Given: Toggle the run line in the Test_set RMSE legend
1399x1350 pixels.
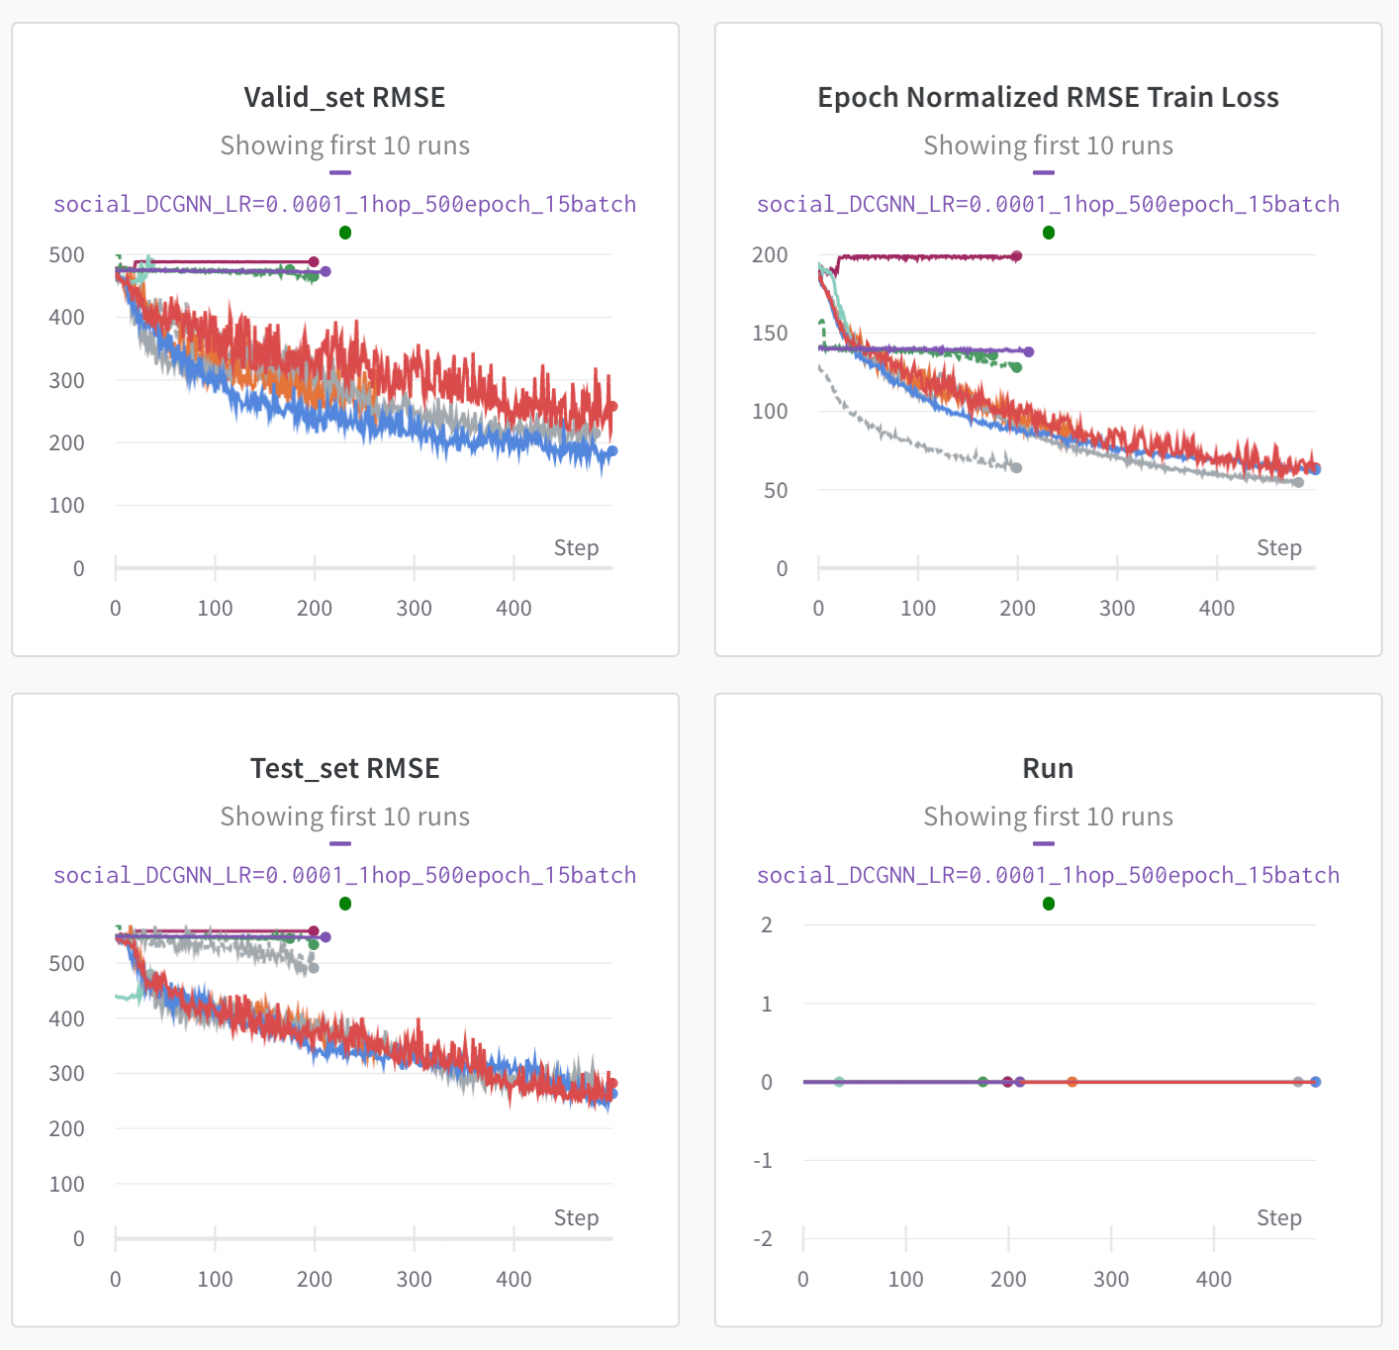Looking at the screenshot, I should coord(344,875).
